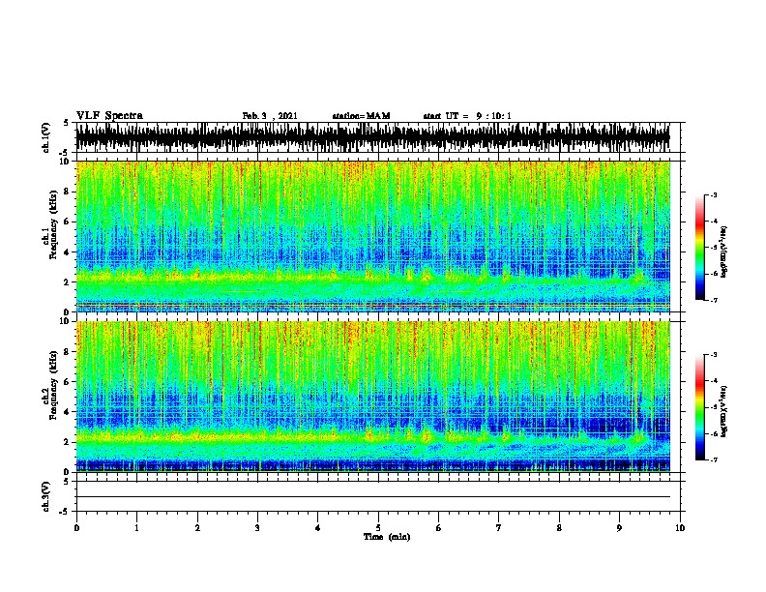
Task: Click the "station=MAM" label
Action: coord(361,116)
